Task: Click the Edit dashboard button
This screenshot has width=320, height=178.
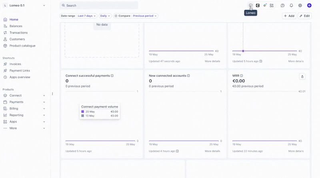Action: pos(304,16)
